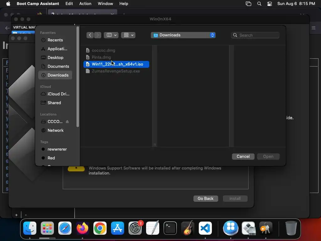Open Launchpad from the Dock
Viewport: 321px width, 241px height.
click(47, 228)
